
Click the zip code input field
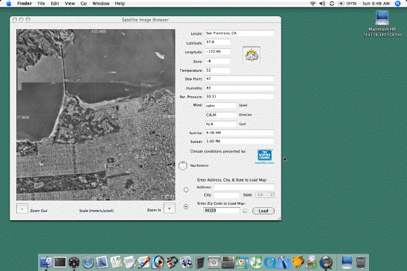tap(221, 210)
